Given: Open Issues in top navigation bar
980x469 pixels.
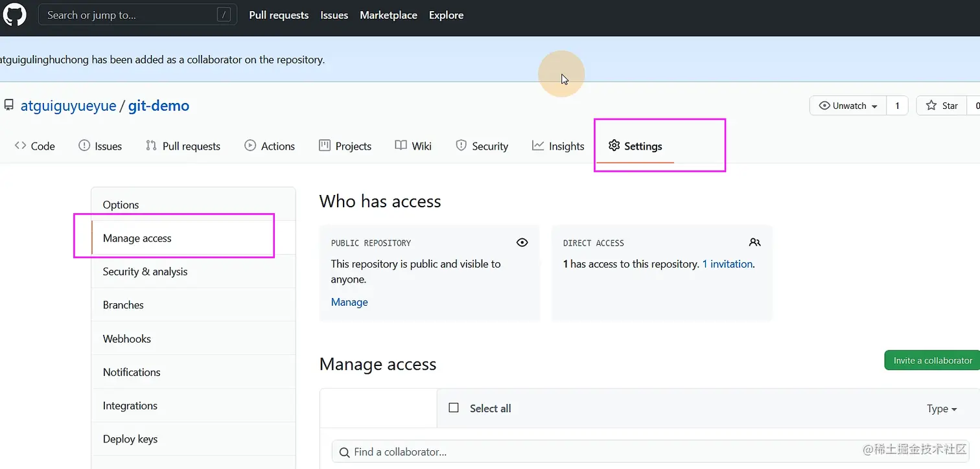Looking at the screenshot, I should pos(334,15).
